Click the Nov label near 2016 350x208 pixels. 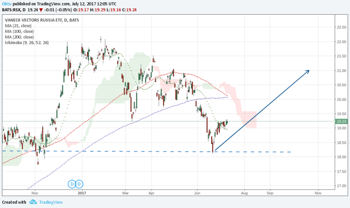(34, 193)
